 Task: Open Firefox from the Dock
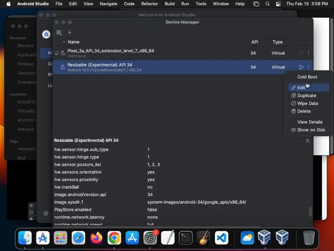tap(96, 238)
